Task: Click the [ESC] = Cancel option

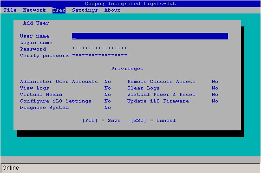Action: (153, 120)
